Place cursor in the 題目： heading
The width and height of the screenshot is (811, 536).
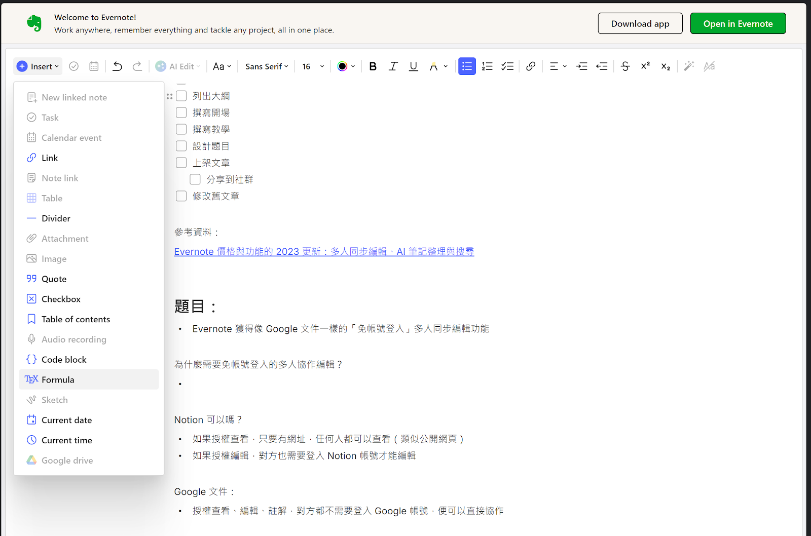pos(196,307)
